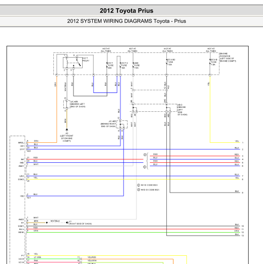The image size is (263, 264).
Task: Click the RED label at continuation 11
Action: pos(237,228)
